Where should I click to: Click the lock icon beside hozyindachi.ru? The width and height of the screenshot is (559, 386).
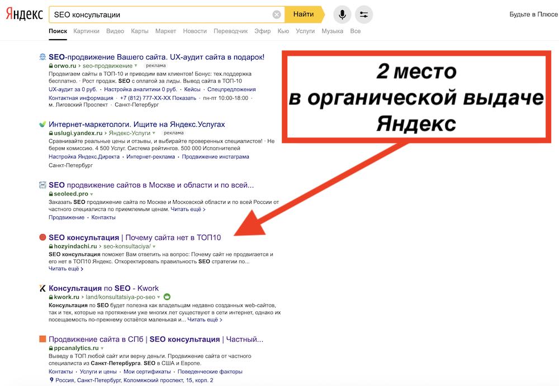51,246
